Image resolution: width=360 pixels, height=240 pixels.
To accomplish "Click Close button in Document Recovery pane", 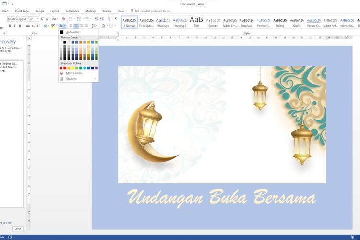I will coord(18,229).
